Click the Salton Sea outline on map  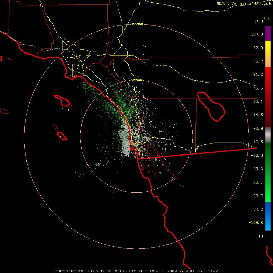211,107
